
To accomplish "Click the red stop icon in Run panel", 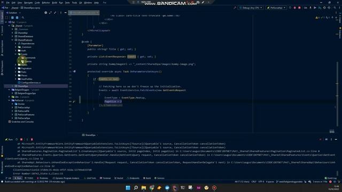I will click(21, 140).
